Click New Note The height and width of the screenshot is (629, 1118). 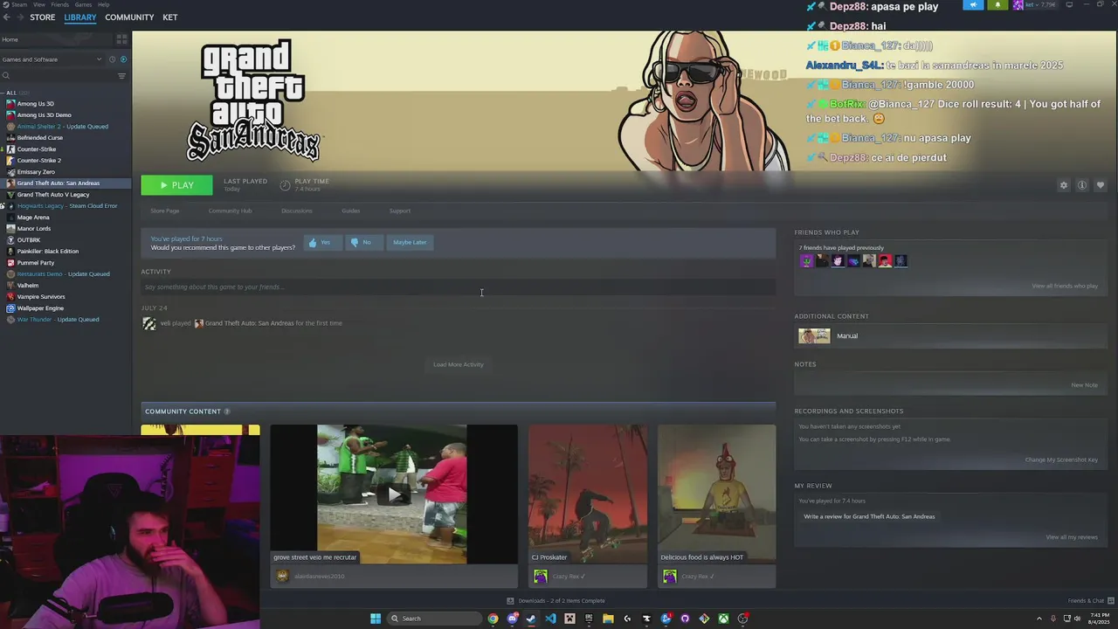coord(1084,385)
